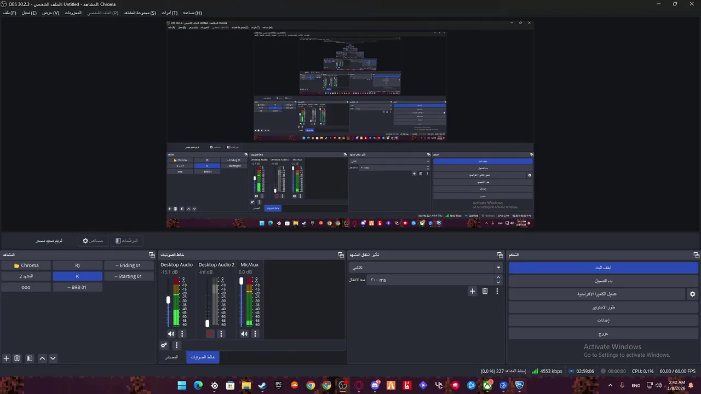701x394 pixels.
Task: Open إعدادات settings button
Action: 603,320
